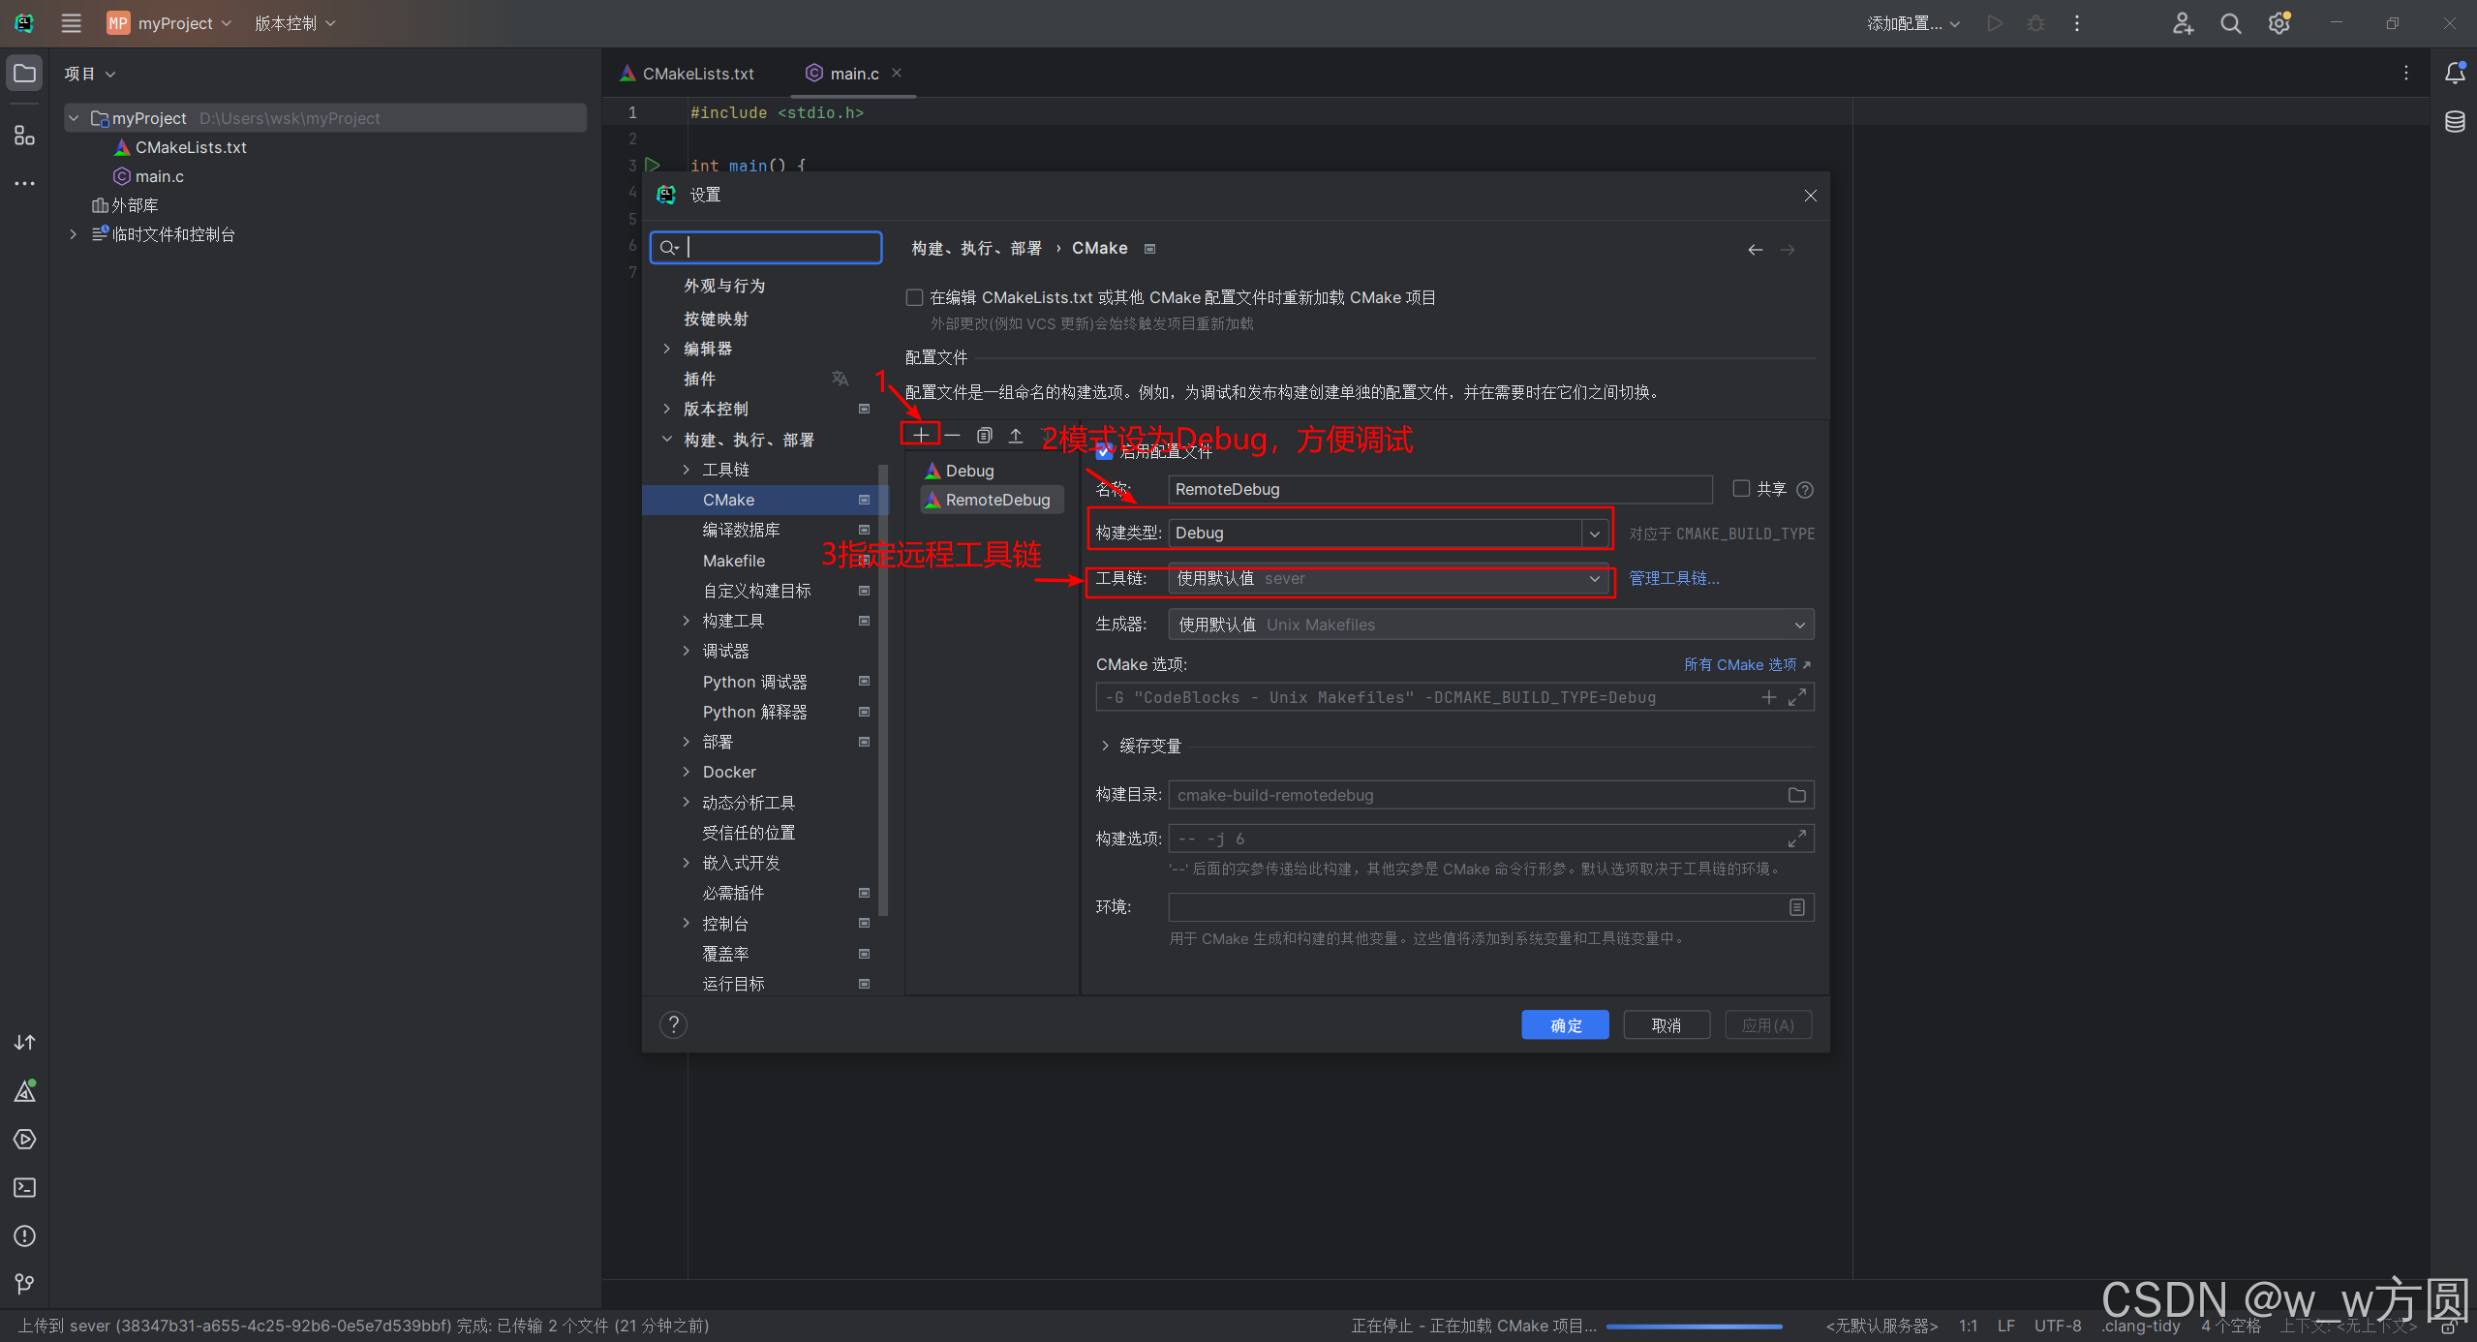Image resolution: width=2477 pixels, height=1342 pixels.
Task: Click the CMake loading progress bar
Action: 1695,1327
